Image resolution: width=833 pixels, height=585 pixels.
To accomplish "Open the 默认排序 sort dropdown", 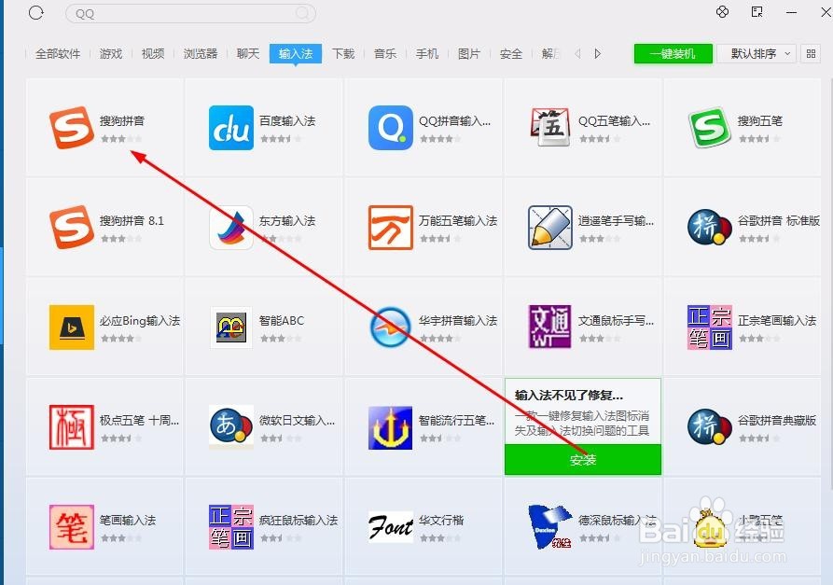I will tap(757, 54).
